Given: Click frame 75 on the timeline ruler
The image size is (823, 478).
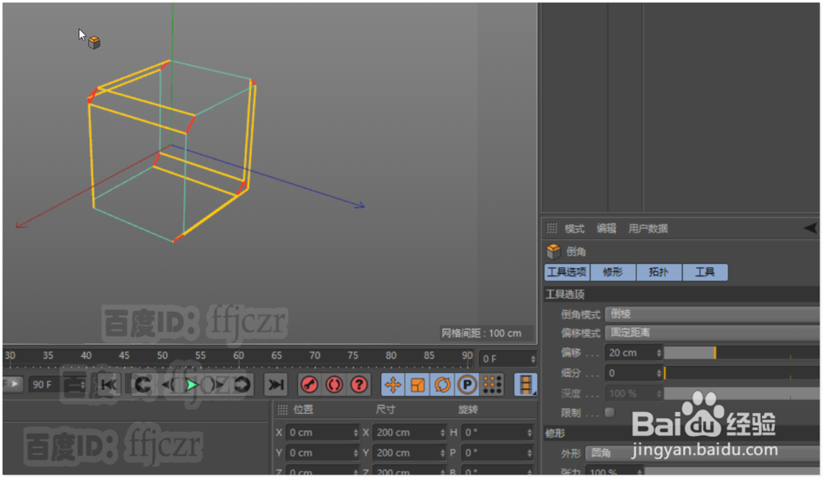Looking at the screenshot, I should (x=353, y=355).
